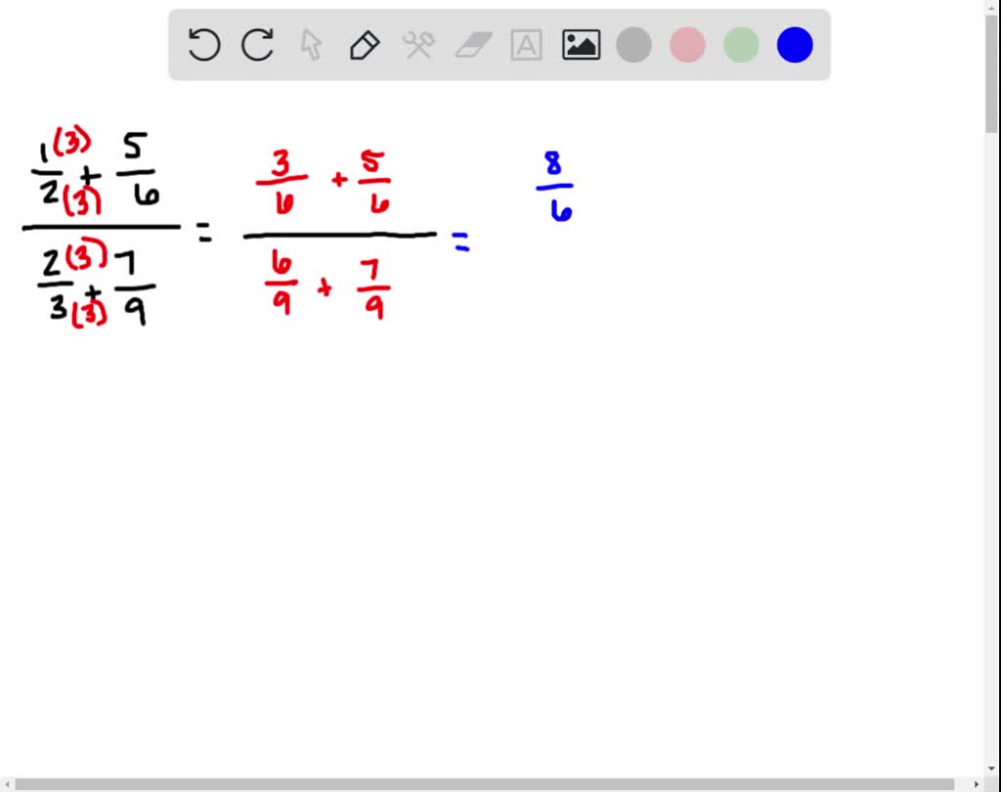This screenshot has height=792, width=1001.
Task: Click the scroll left arrow
Action: (7, 784)
